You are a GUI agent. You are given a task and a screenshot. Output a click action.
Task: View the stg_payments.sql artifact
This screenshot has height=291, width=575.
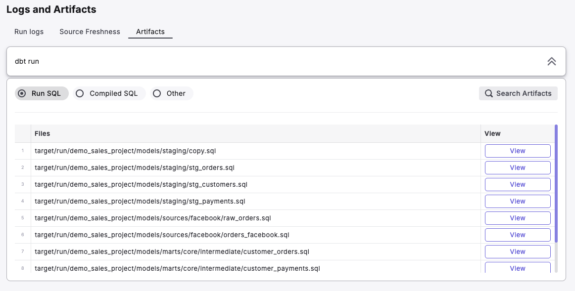point(517,201)
